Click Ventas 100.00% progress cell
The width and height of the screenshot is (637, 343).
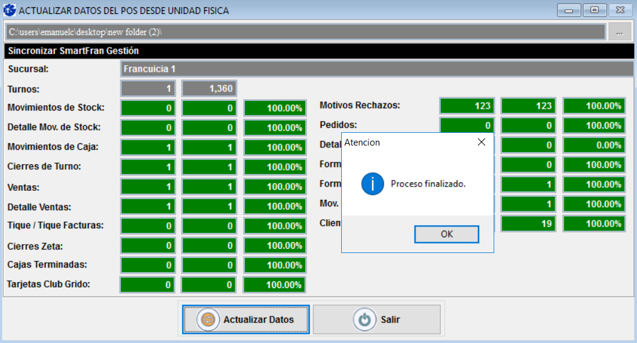click(x=275, y=187)
